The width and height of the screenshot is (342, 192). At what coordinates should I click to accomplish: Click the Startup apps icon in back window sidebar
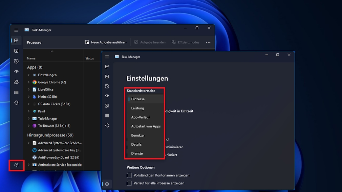pos(16,72)
